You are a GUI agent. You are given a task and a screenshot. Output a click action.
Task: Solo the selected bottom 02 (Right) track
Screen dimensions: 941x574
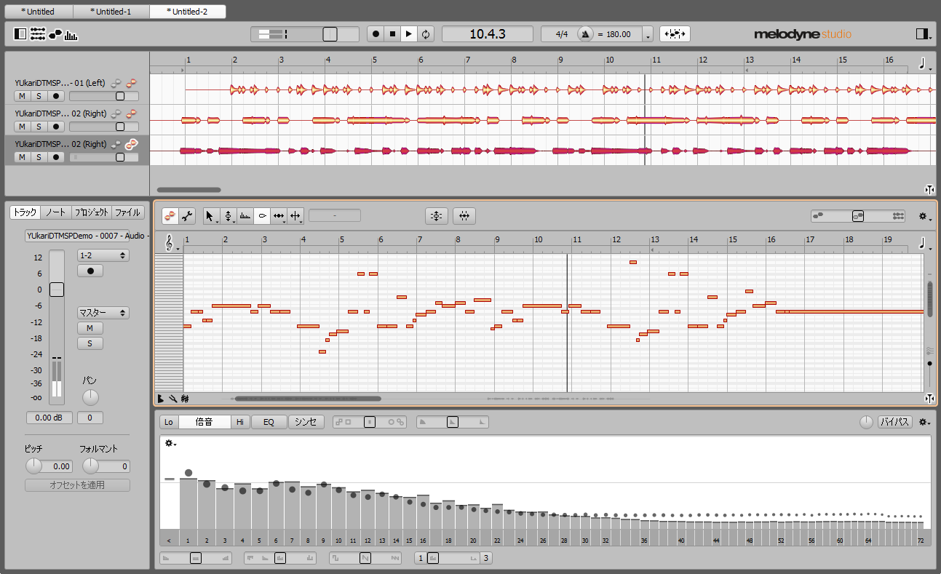coord(39,157)
